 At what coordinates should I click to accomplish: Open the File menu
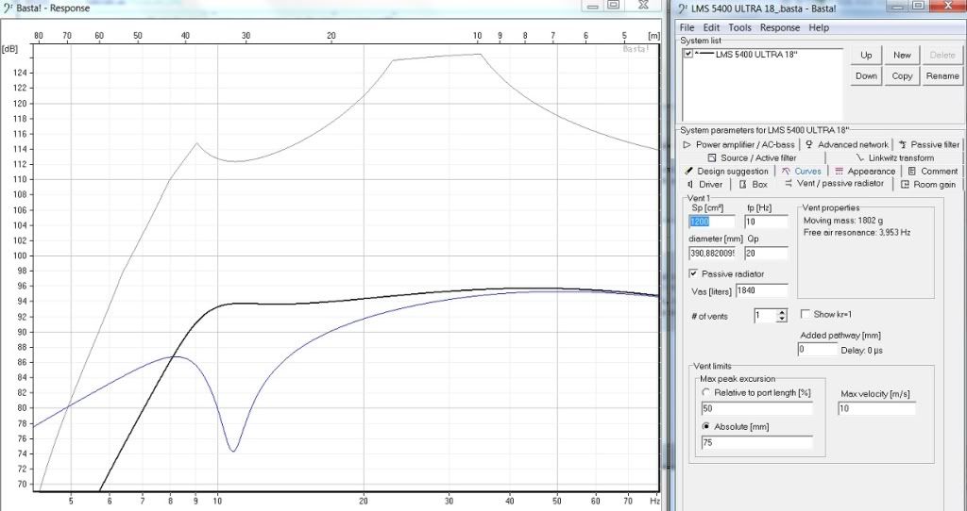pos(687,27)
